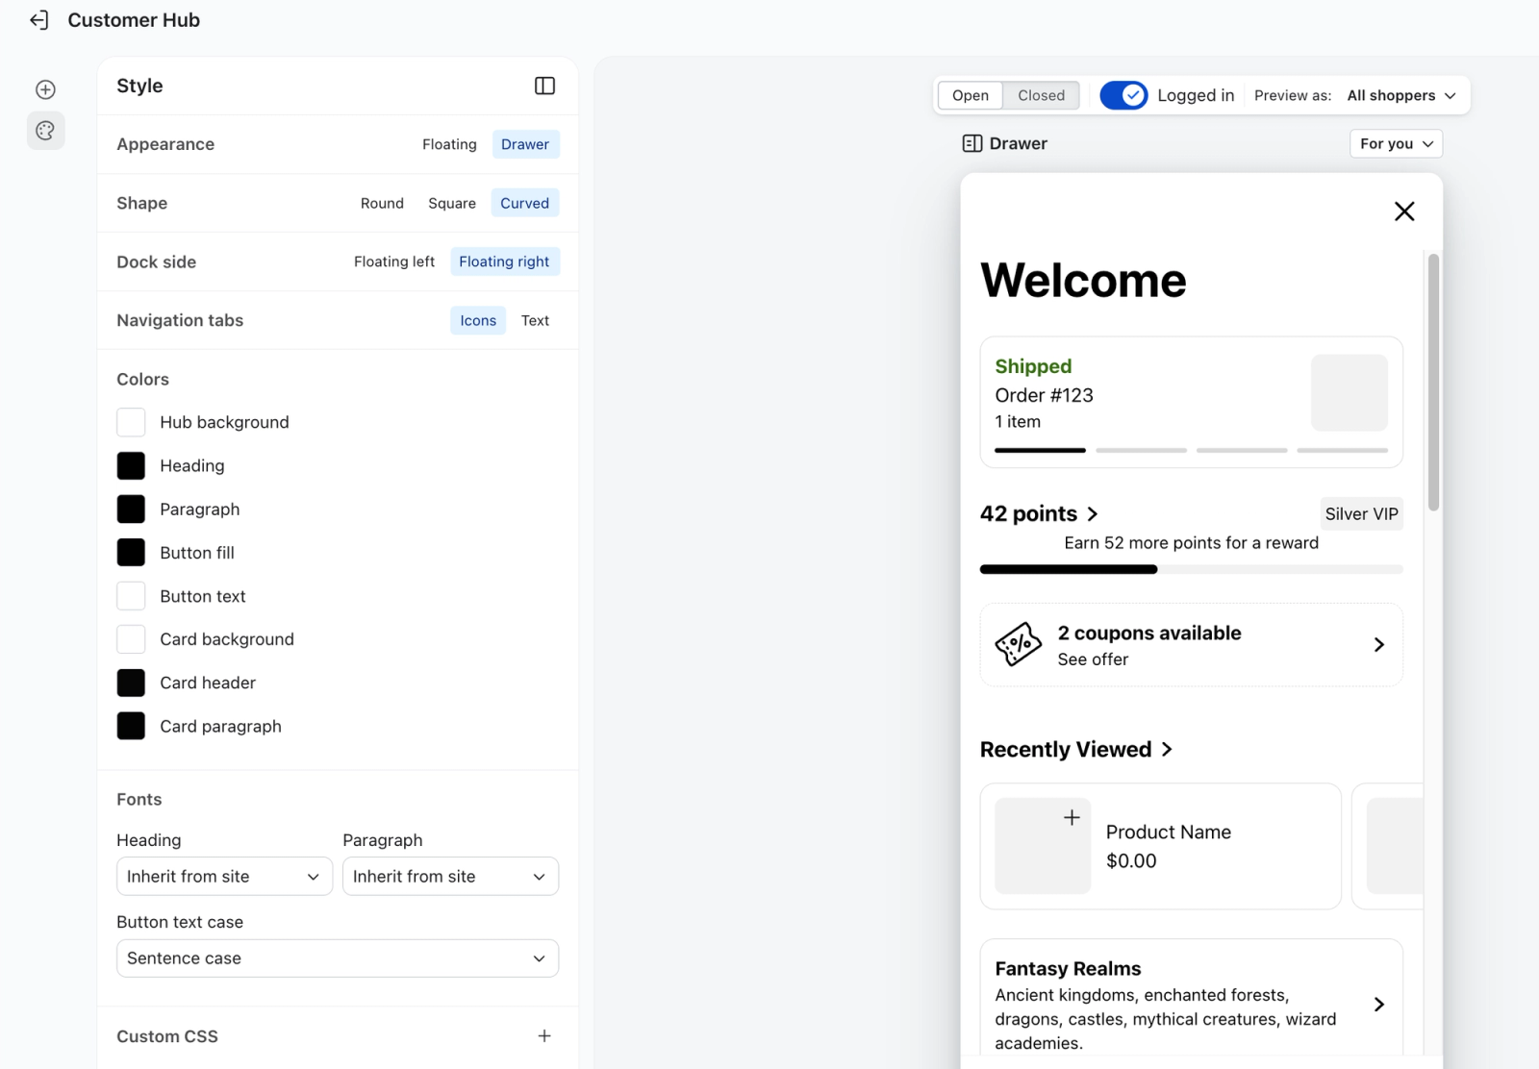Open the Button text case dropdown

click(338, 958)
